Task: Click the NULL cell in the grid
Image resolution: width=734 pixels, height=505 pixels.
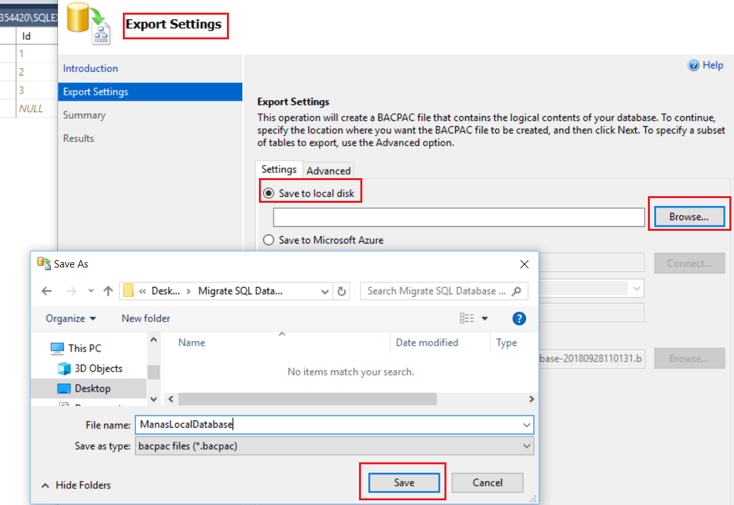Action: point(37,109)
